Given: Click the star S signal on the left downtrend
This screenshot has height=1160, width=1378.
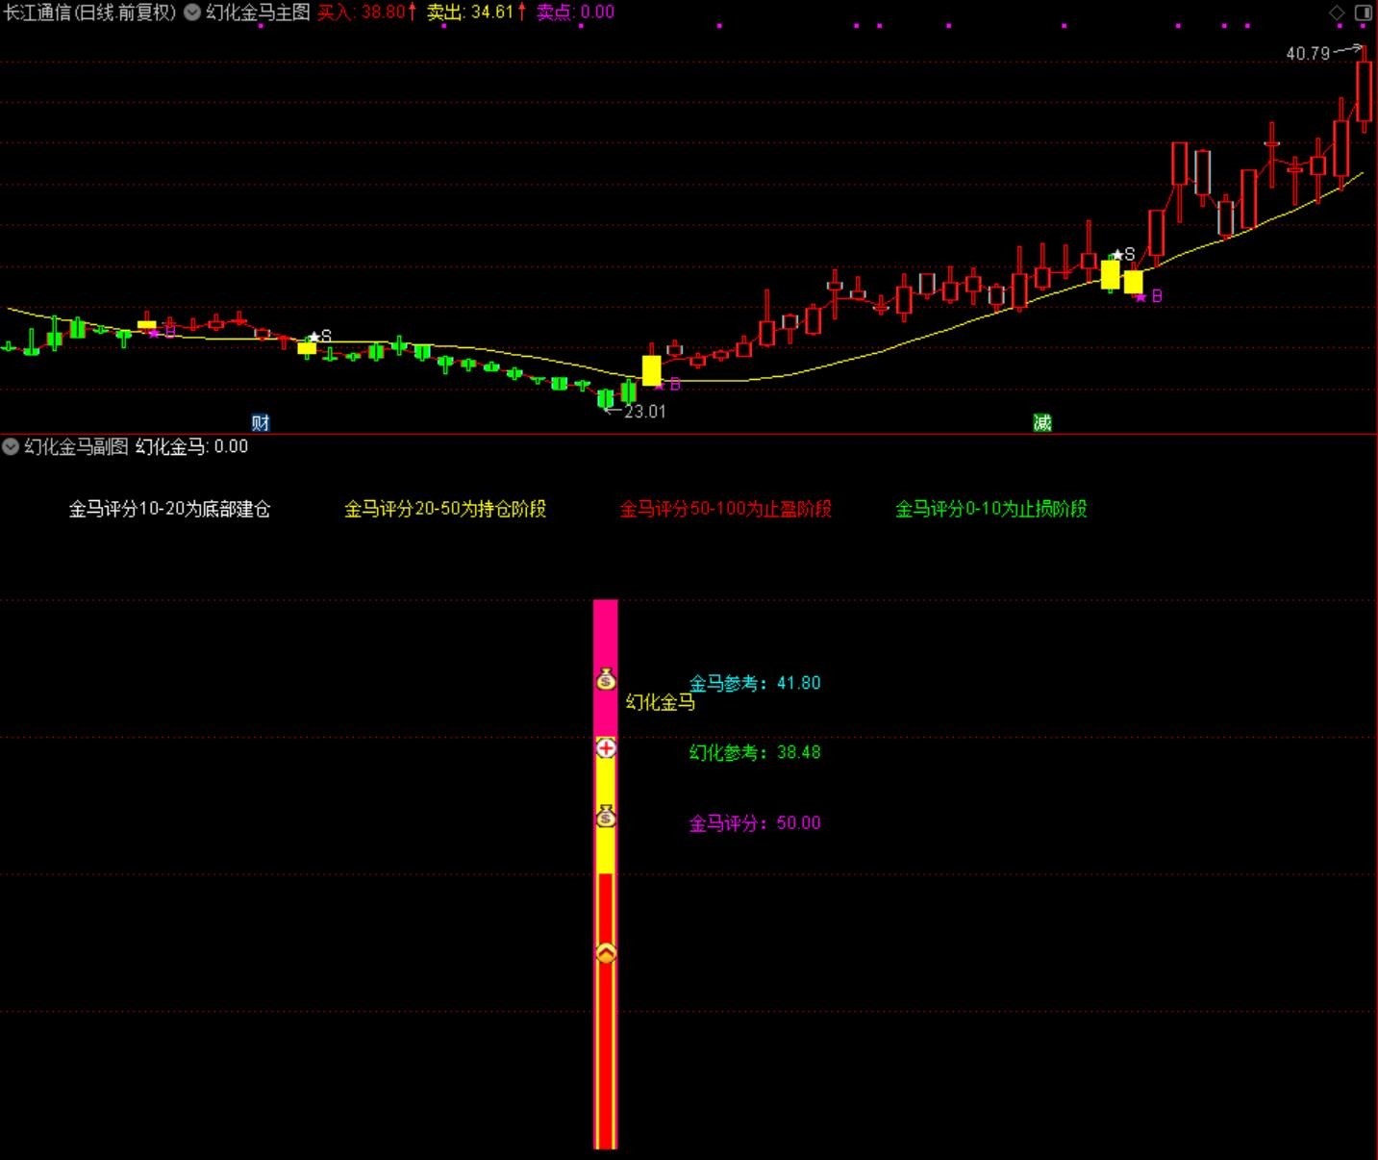Looking at the screenshot, I should [x=319, y=336].
